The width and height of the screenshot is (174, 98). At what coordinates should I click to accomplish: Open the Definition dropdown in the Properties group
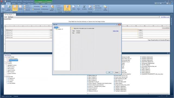tap(28, 8)
